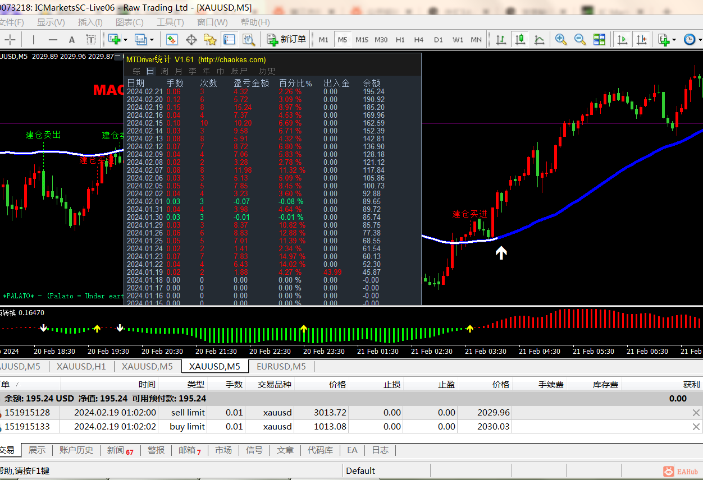This screenshot has height=480, width=703.
Task: Open the 日志 terminal tab
Action: 380,450
